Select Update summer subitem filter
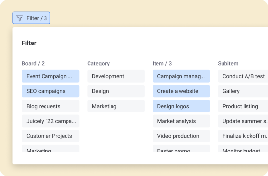The image size is (268, 176). (243, 121)
